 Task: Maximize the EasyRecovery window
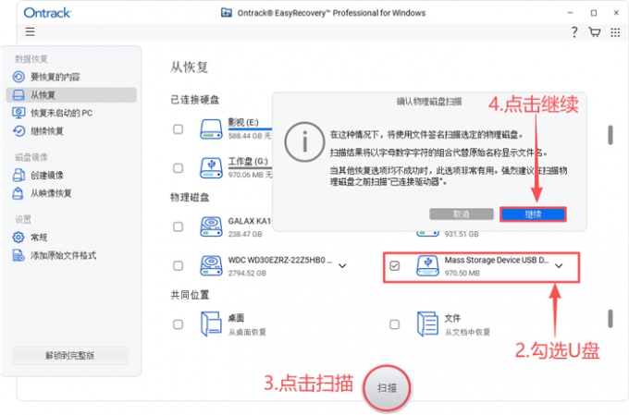pyautogui.click(x=594, y=13)
